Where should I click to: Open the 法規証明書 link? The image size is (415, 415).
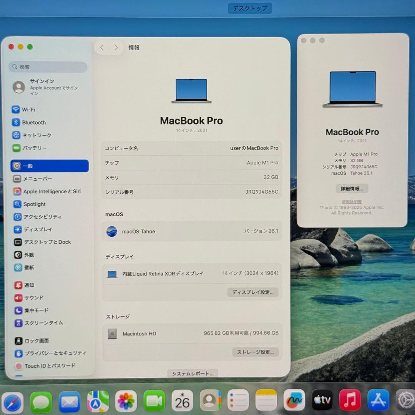coord(352,201)
